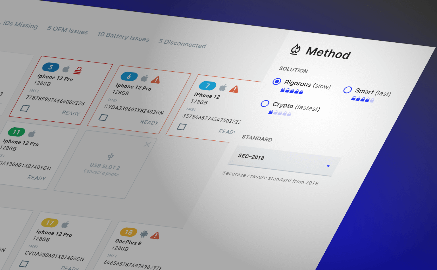
Task: Select the Crypto (fastest) radio option
Action: [x=265, y=103]
